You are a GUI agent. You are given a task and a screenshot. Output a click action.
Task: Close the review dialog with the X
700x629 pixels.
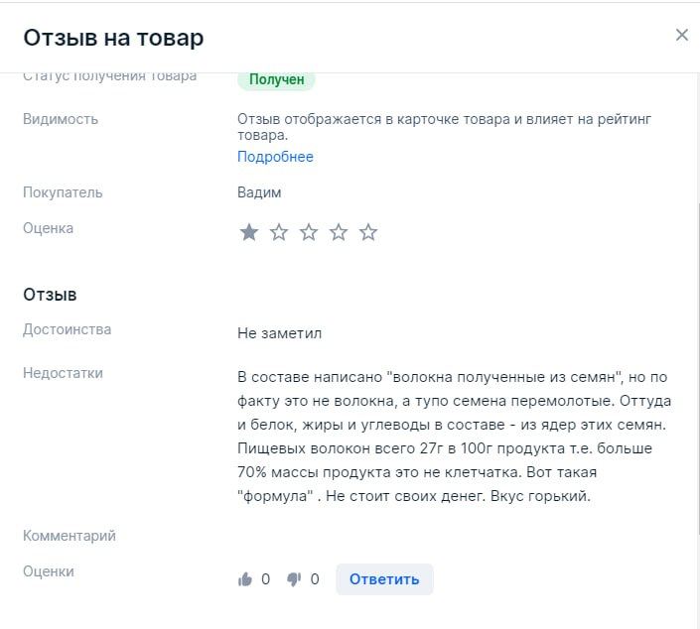pos(681,36)
